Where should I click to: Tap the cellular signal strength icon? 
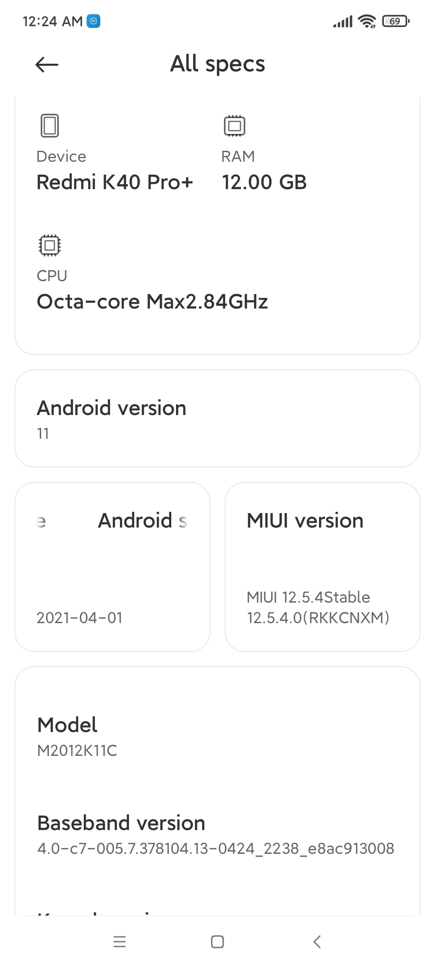point(343,21)
